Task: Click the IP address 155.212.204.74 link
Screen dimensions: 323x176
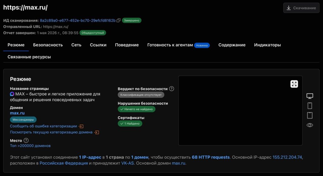Action: tap(287, 157)
